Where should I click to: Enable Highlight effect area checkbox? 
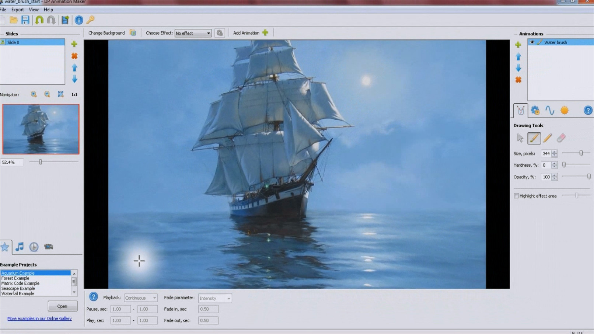pos(516,196)
